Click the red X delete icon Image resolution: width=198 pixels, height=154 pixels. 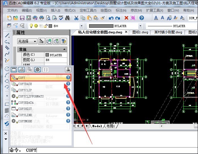tap(126, 18)
